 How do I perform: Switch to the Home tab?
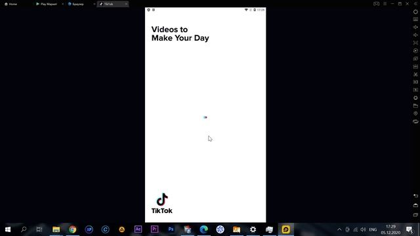click(x=10, y=4)
